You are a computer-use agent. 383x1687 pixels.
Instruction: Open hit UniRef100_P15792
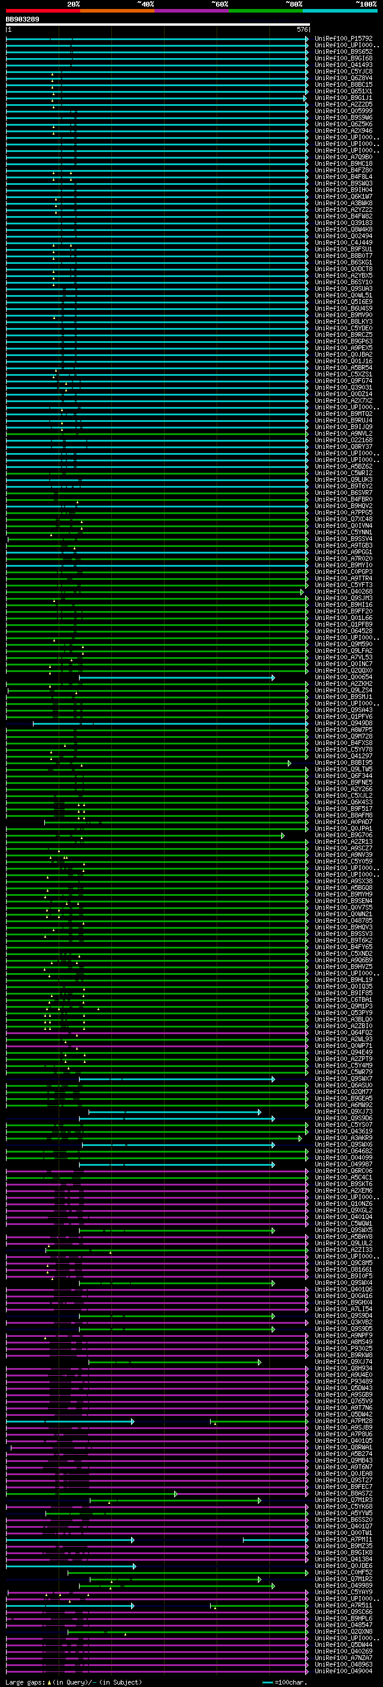point(344,39)
